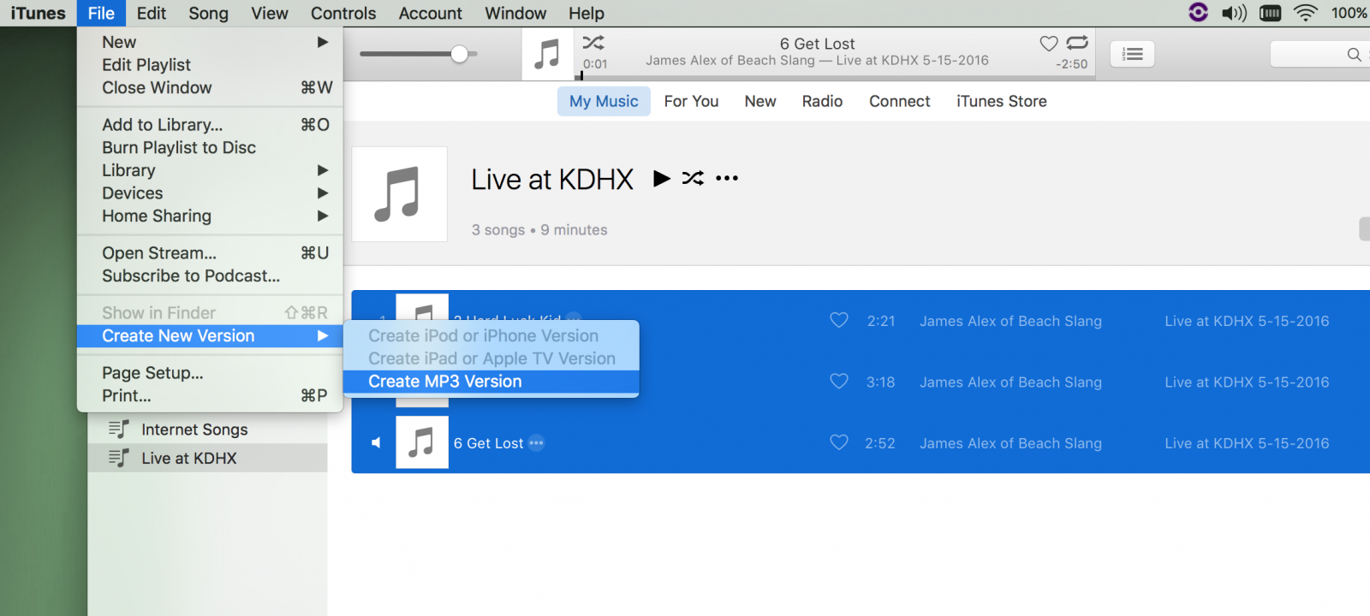Image resolution: width=1370 pixels, height=616 pixels.
Task: Select the Internet Songs playlist in the sidebar
Action: pos(194,429)
